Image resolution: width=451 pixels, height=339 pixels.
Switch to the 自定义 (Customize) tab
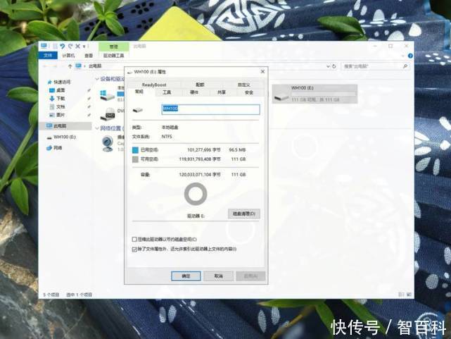click(x=243, y=85)
